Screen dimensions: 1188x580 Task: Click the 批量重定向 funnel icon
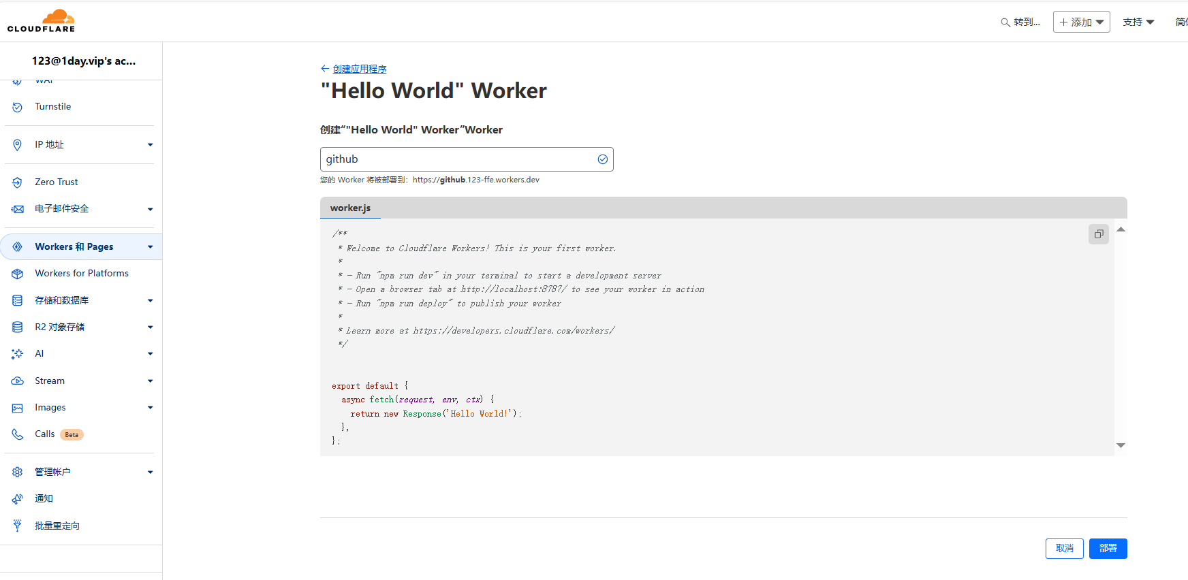click(18, 526)
